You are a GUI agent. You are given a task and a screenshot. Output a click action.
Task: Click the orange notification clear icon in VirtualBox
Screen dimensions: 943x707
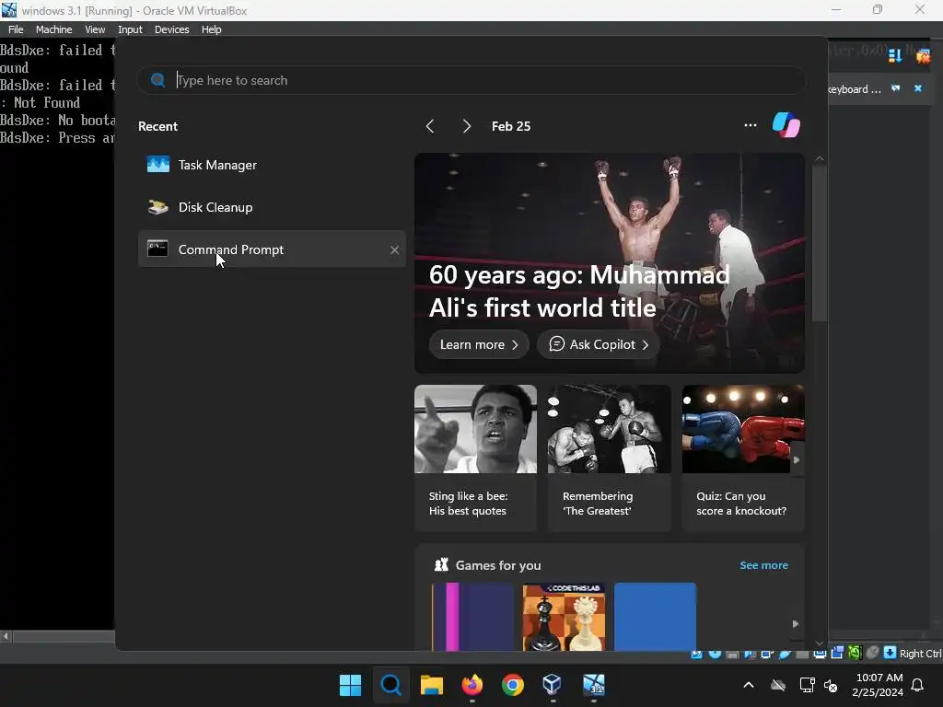point(923,56)
